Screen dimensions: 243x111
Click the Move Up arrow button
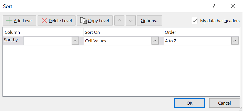(x=119, y=20)
